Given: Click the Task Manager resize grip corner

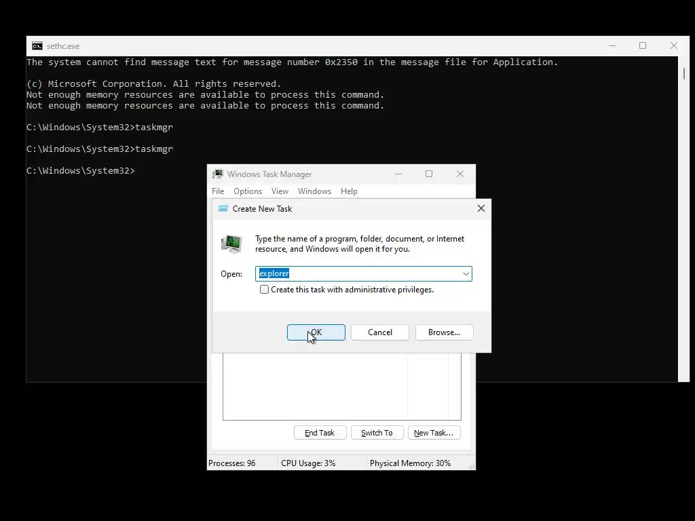Looking at the screenshot, I should [x=472, y=466].
